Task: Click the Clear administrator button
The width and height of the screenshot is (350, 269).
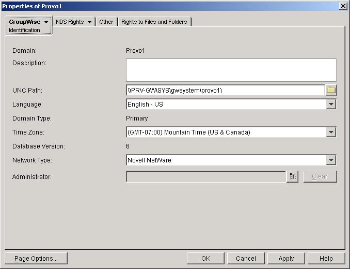Action: [x=320, y=176]
